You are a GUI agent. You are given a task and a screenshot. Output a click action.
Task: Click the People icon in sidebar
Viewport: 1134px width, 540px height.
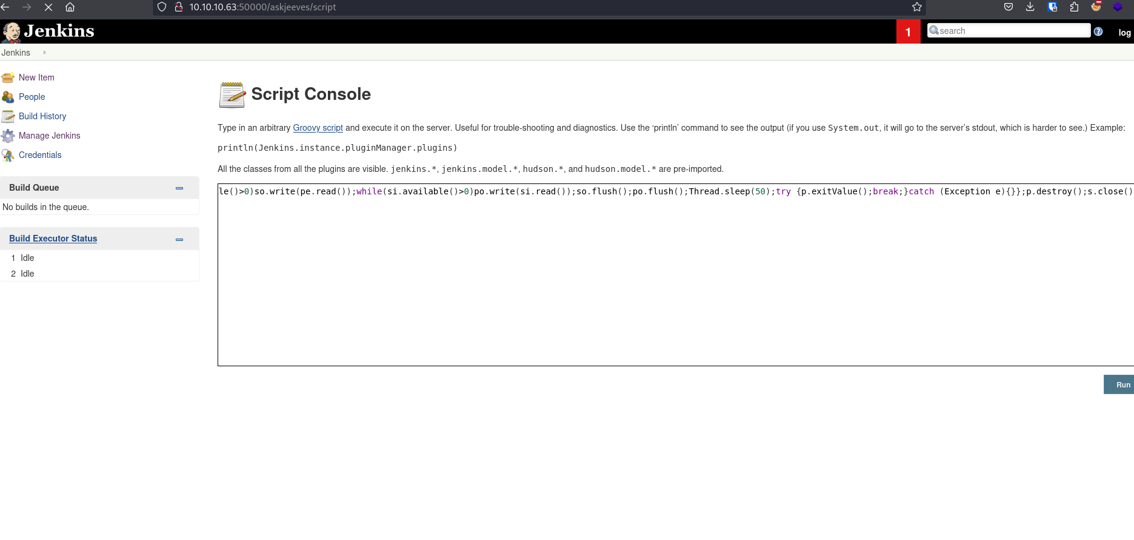point(8,97)
